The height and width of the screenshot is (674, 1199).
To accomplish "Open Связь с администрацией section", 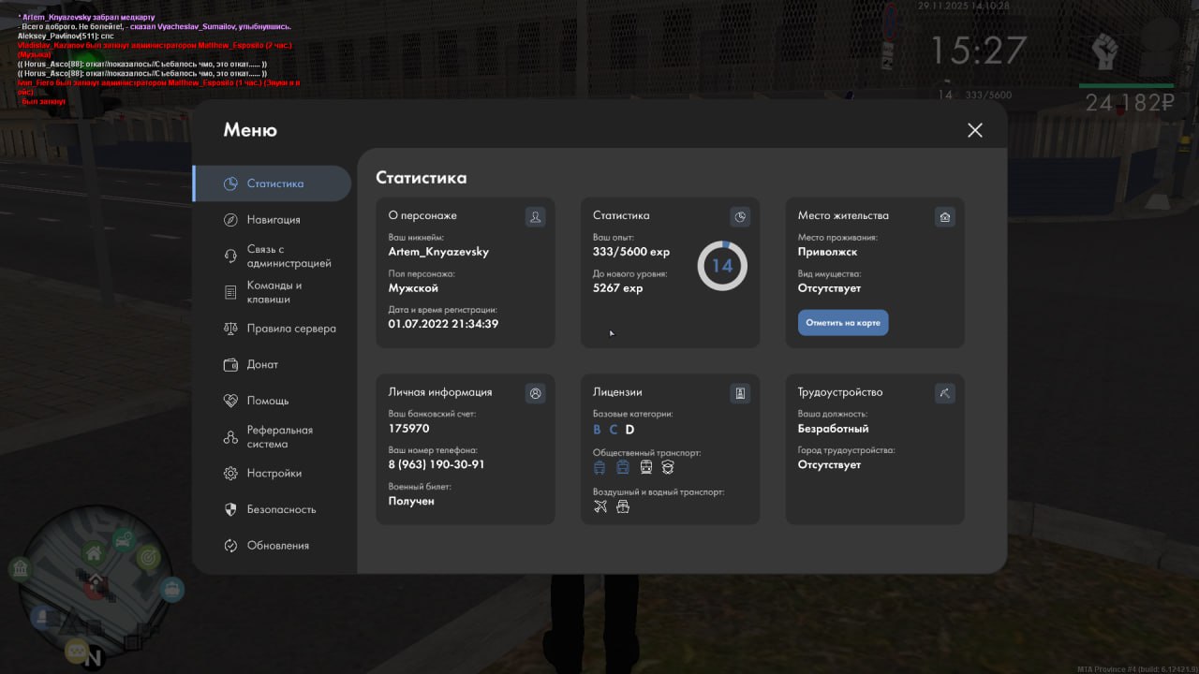I will 272,256.
